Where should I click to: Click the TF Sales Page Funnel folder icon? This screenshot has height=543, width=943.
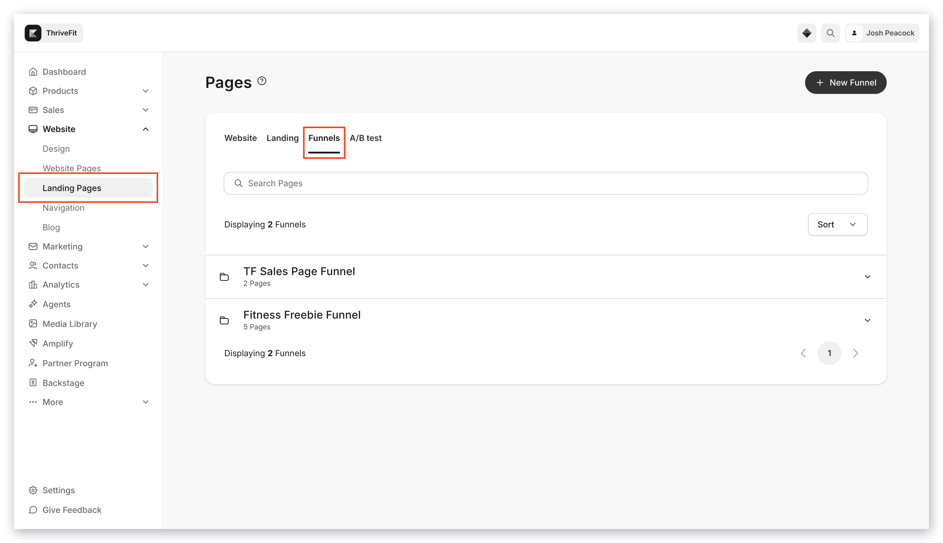(x=224, y=277)
